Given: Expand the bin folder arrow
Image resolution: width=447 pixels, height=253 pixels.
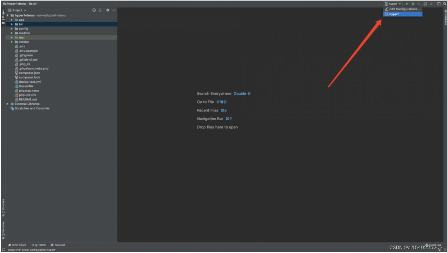Looking at the screenshot, I should 12,24.
